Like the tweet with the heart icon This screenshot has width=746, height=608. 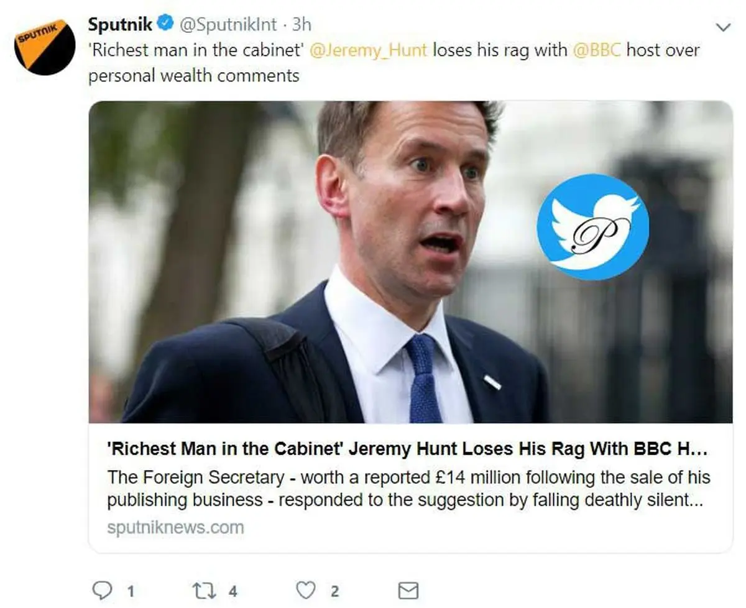[306, 589]
